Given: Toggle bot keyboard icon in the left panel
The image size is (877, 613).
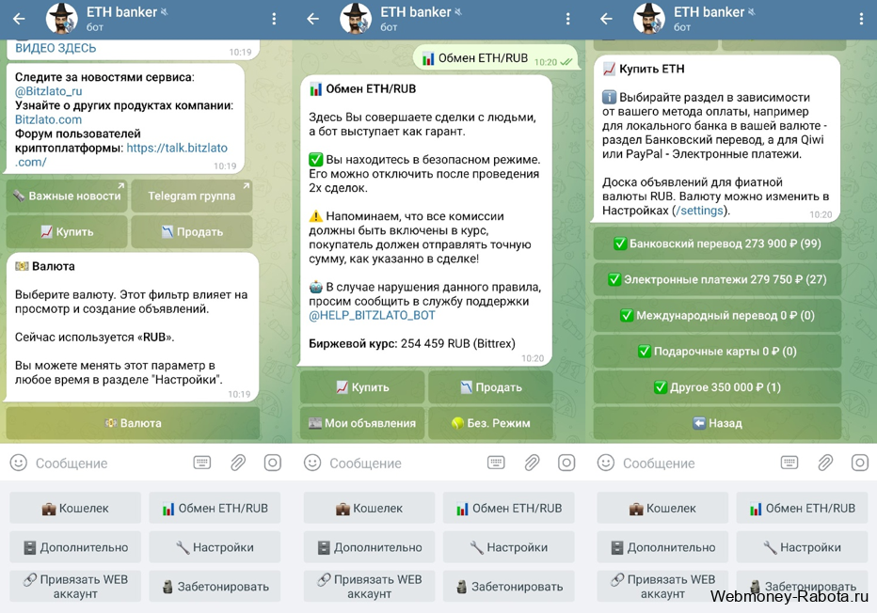Looking at the screenshot, I should 202,463.
